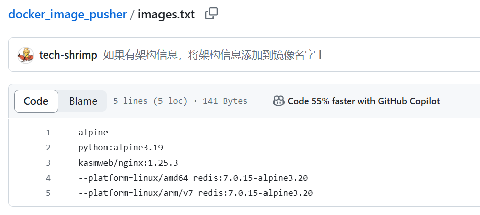Image resolution: width=480 pixels, height=215 pixels.
Task: Copy the file path using the copy icon
Action: click(211, 14)
